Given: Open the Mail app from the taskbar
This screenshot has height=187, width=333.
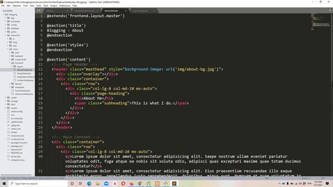Looking at the screenshot, I should 106,183.
